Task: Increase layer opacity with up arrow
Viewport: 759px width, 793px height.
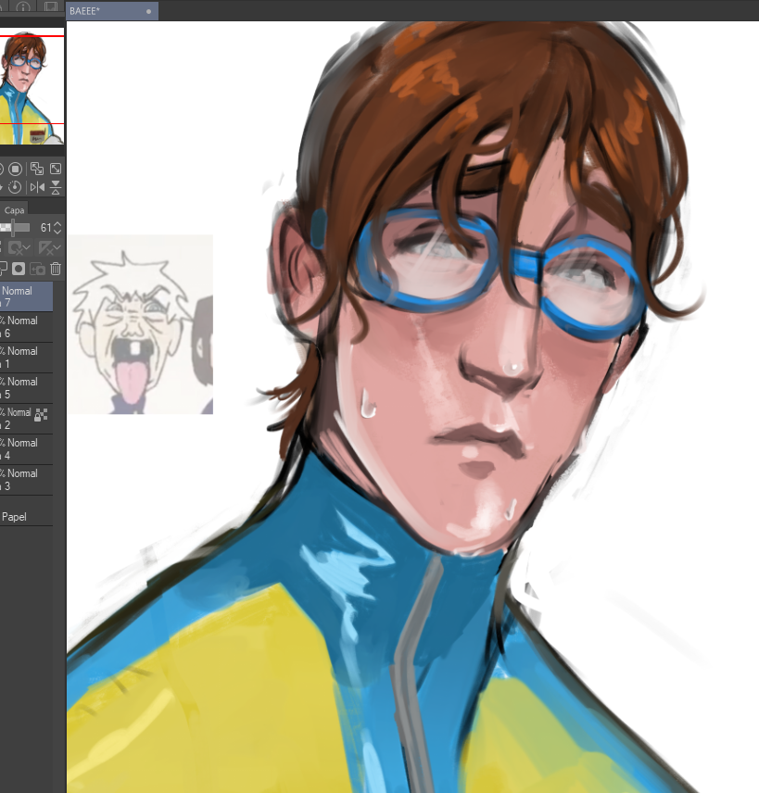Action: (x=57, y=224)
